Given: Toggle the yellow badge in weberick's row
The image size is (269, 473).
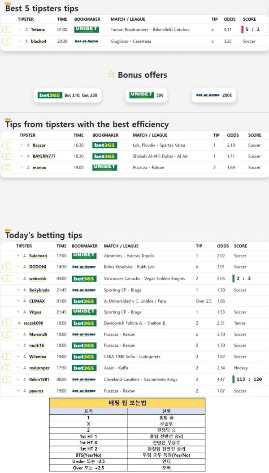Looking at the screenshot, I should point(7,279).
